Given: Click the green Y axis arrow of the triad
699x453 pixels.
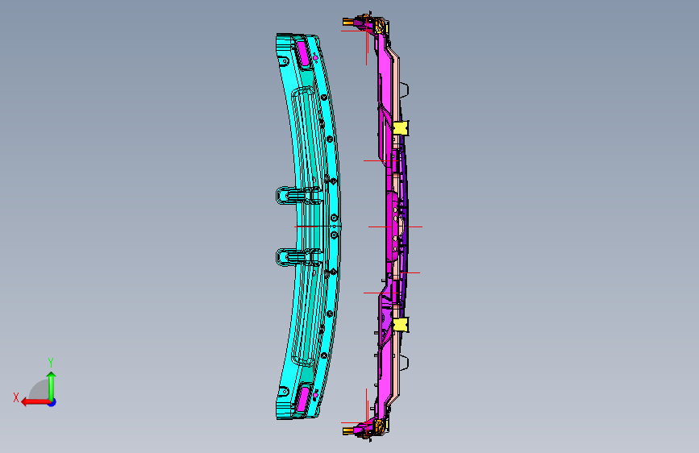Looking at the screenshot, I should pyautogui.click(x=52, y=386).
